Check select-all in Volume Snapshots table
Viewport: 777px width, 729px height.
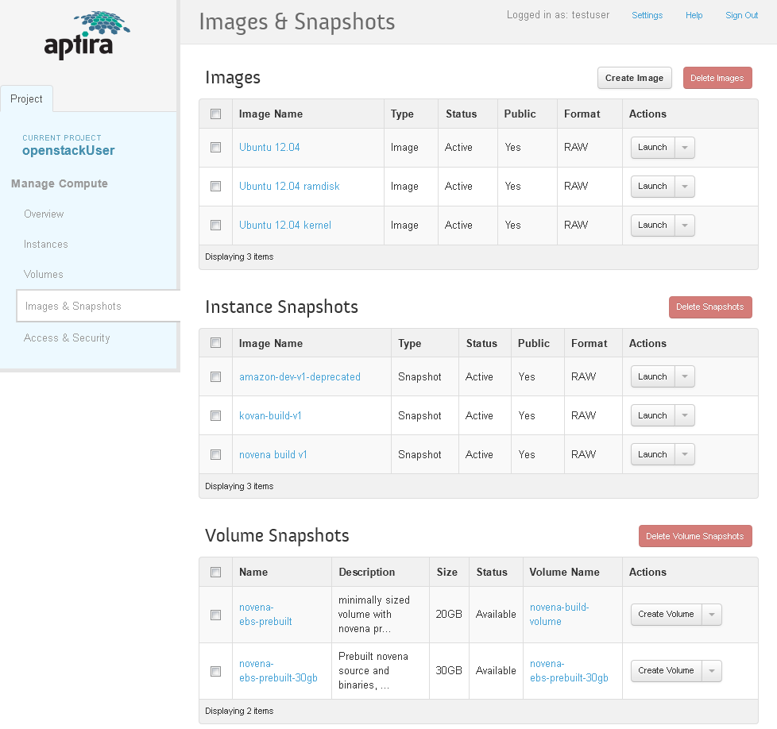tap(215, 572)
